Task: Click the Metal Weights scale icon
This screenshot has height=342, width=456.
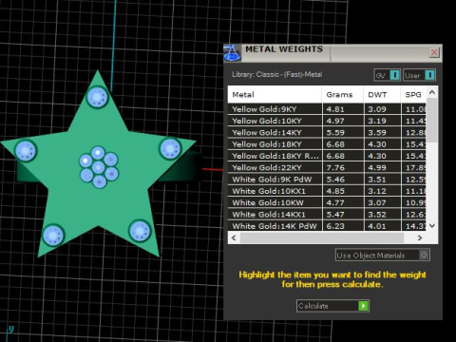Action: (x=232, y=53)
